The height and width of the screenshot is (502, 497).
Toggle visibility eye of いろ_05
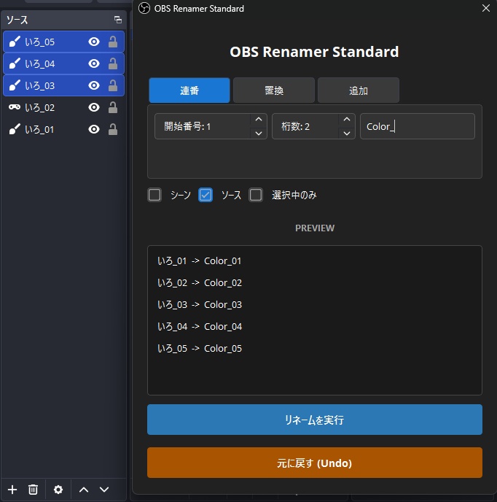coord(94,42)
